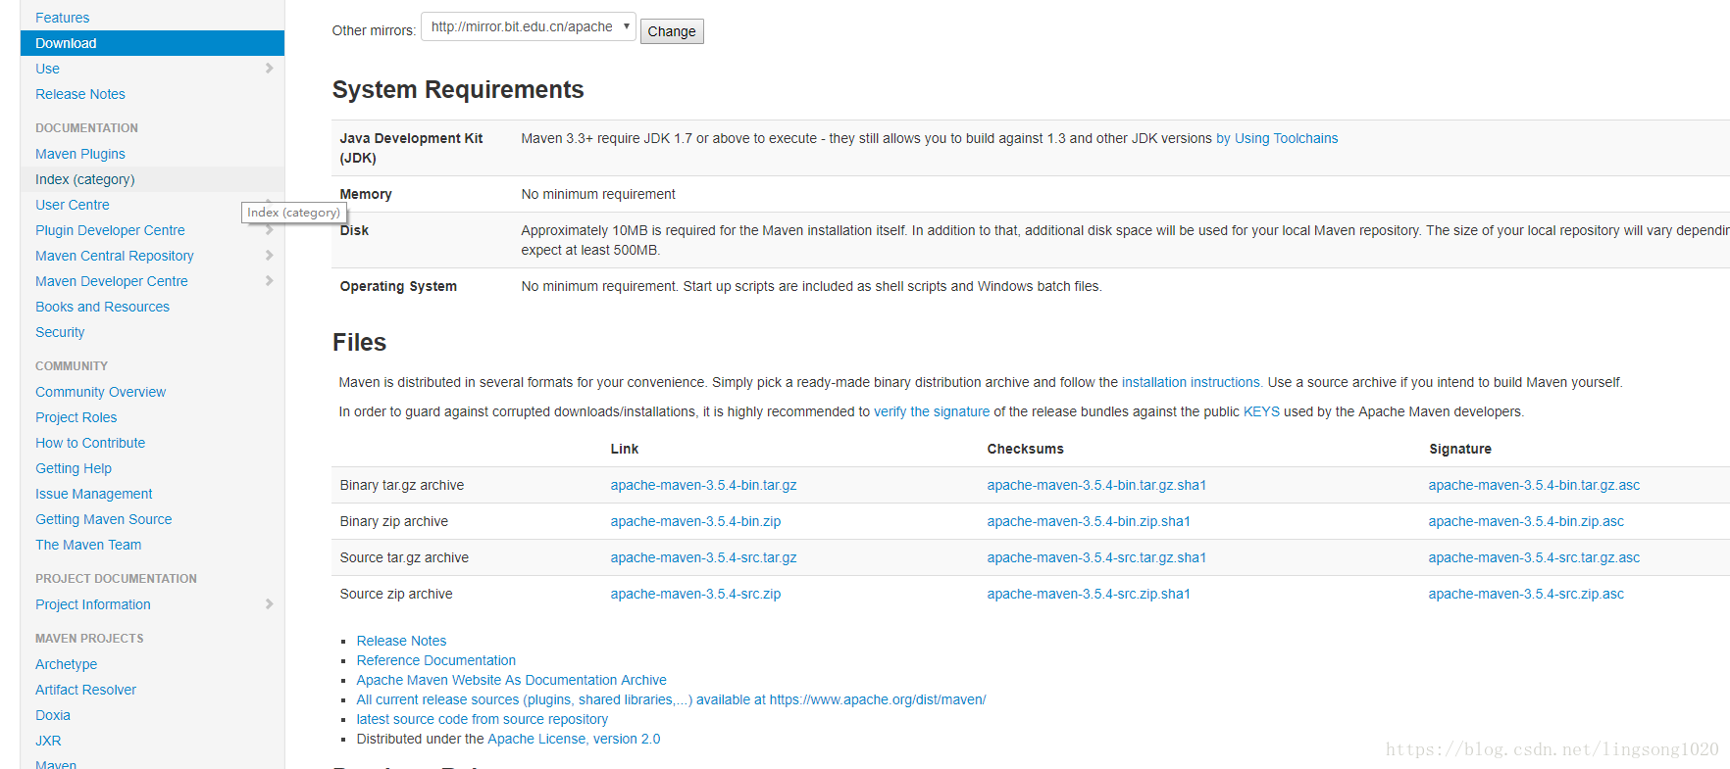
Task: Open Maven Plugins documentation
Action: [x=80, y=154]
